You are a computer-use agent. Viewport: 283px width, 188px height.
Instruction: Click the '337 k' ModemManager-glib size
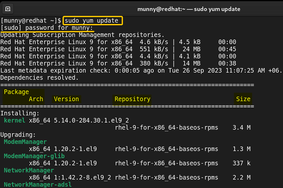click(x=241, y=163)
